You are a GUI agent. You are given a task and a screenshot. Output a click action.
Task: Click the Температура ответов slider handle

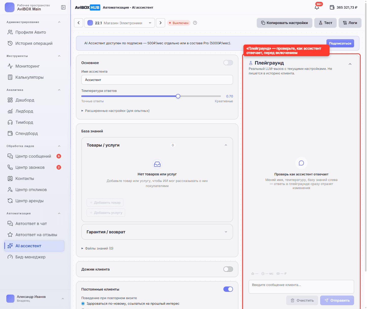[178, 96]
